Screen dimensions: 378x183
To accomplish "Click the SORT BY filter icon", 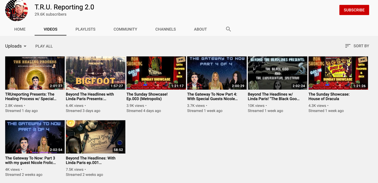I will (x=347, y=46).
